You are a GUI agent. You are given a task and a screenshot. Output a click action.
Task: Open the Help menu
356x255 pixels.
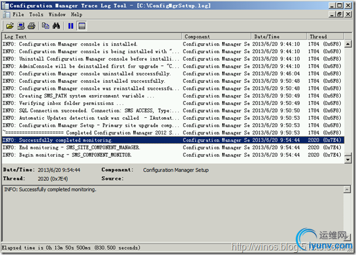[x=77, y=15]
